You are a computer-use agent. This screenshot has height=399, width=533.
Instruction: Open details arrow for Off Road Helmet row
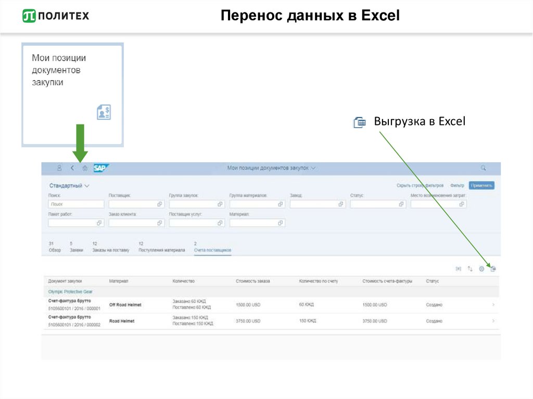tap(493, 305)
